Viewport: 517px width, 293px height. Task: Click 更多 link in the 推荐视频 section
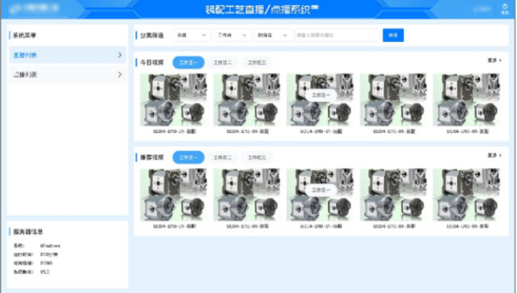494,155
